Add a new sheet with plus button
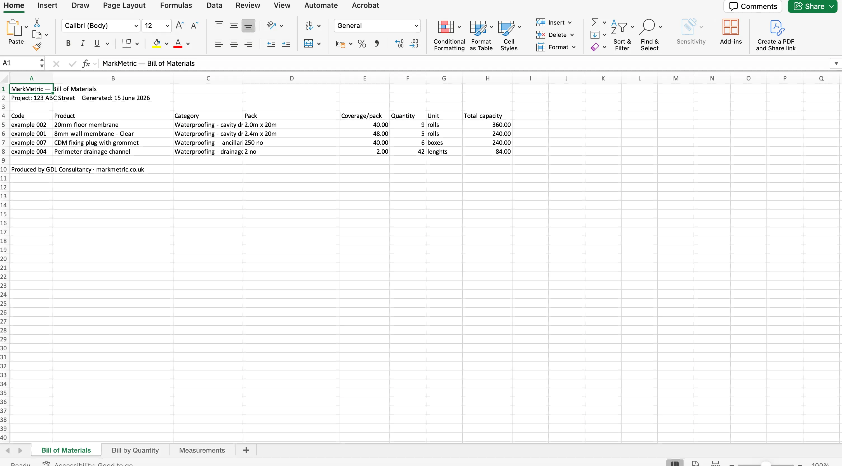Image resolution: width=842 pixels, height=466 pixels. [x=246, y=450]
